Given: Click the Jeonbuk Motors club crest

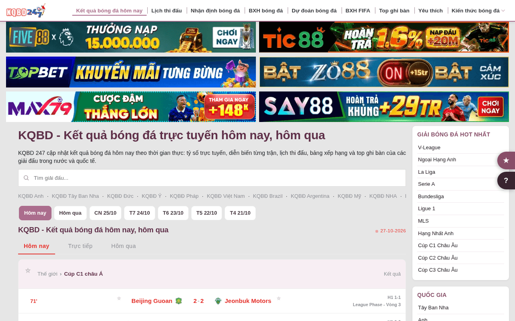Looking at the screenshot, I should tap(218, 301).
